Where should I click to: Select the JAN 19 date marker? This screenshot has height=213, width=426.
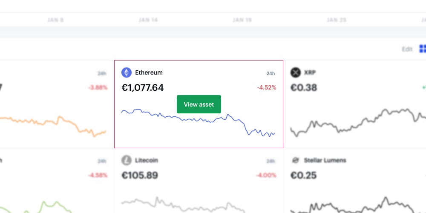pyautogui.click(x=242, y=20)
